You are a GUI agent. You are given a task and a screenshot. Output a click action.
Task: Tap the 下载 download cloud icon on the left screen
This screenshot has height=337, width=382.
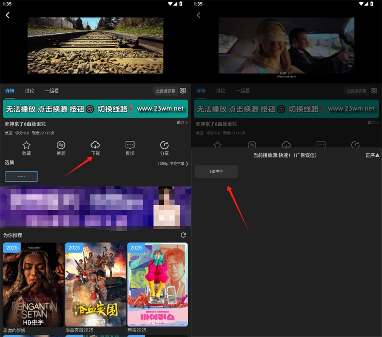(x=95, y=145)
